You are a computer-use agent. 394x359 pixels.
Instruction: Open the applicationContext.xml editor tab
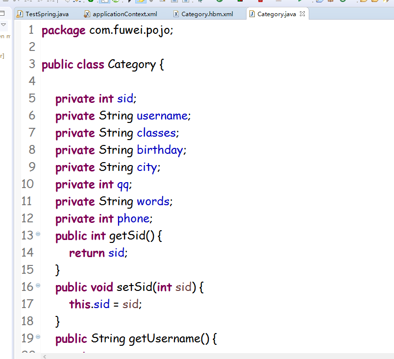[x=121, y=14]
